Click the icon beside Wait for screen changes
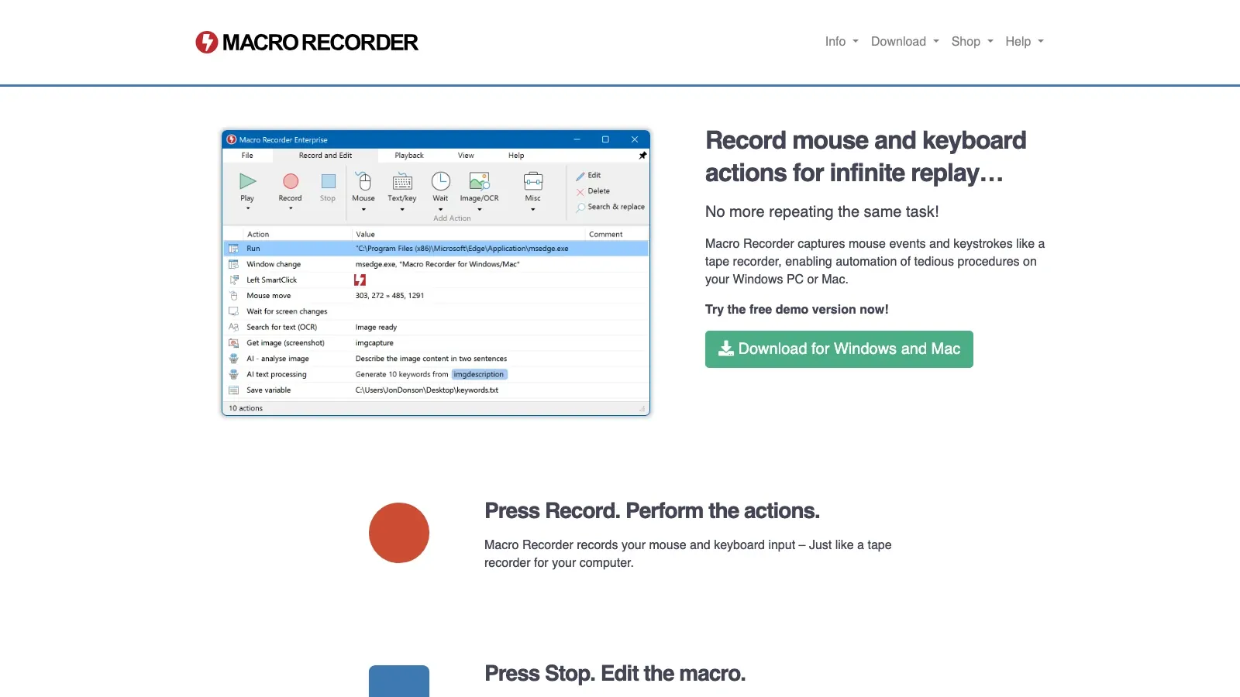This screenshot has width=1240, height=697. [233, 311]
